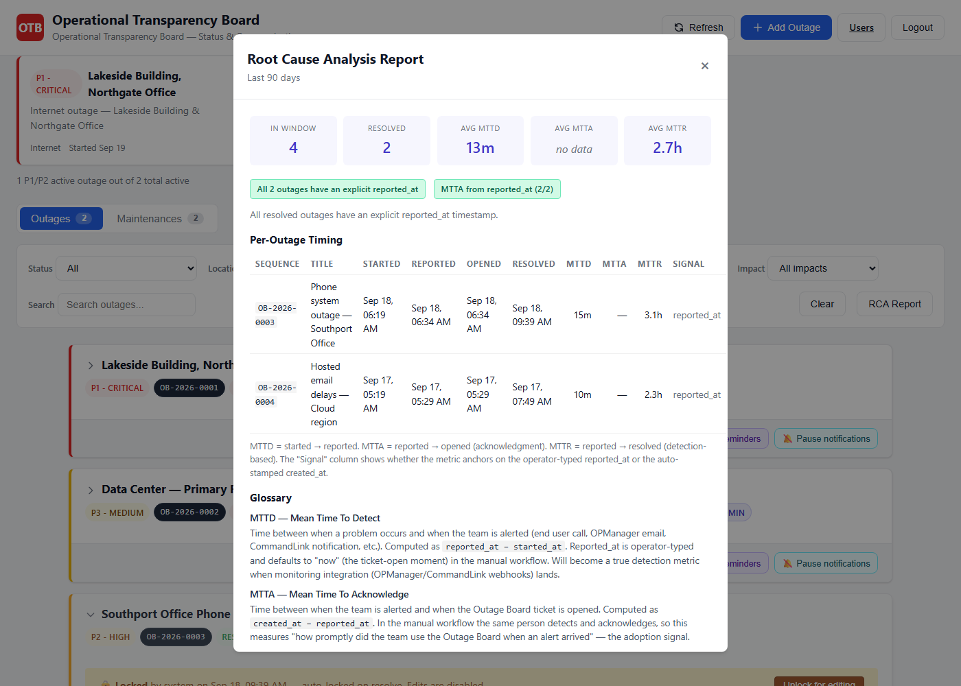Focus the Search outages input field
The image size is (961, 686).
click(x=127, y=305)
